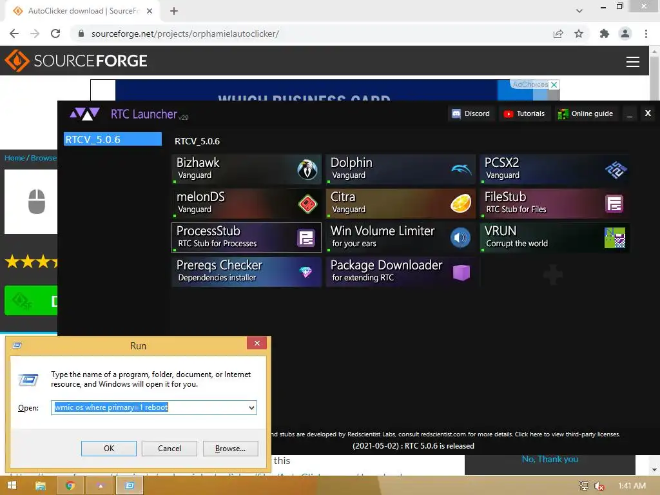Open Chrome three-dot menu

(x=646, y=34)
